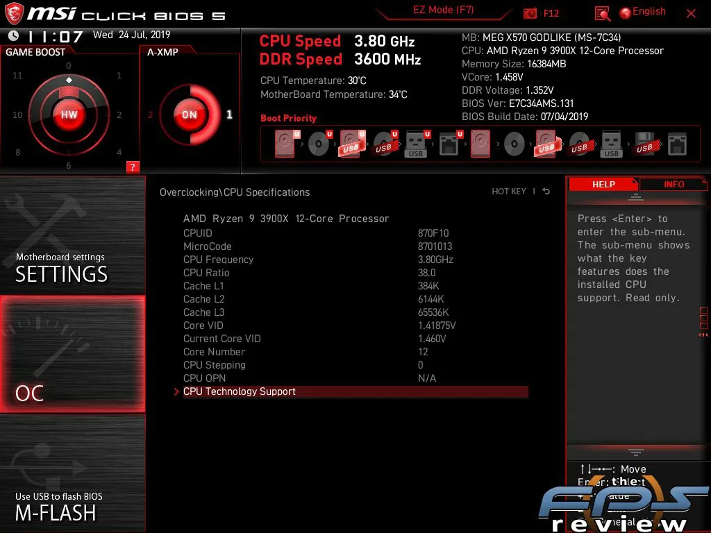Viewport: 711px width, 533px height.
Task: Click the MB: MEG X570 GODLIKE line
Action: coord(541,37)
